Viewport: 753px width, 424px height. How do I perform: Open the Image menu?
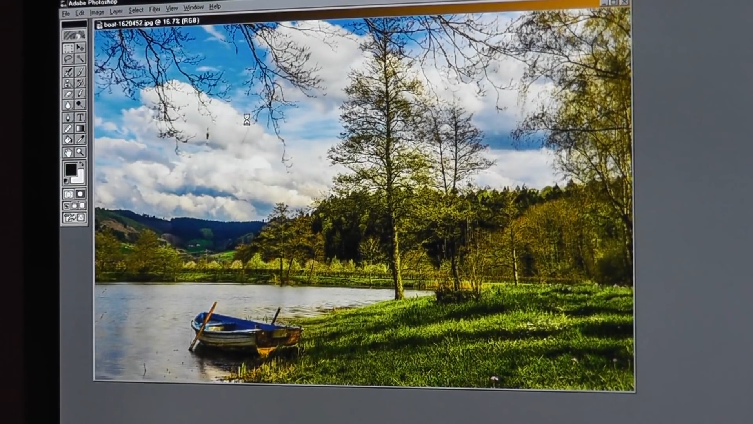click(x=97, y=12)
